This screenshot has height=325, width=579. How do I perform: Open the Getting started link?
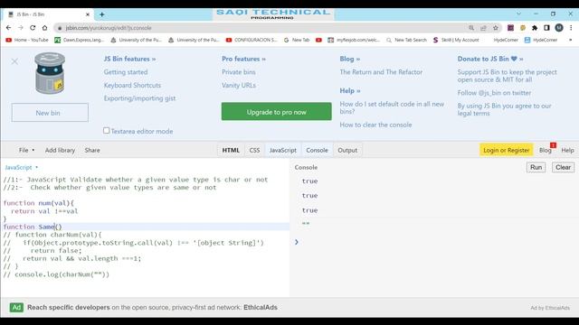(126, 72)
